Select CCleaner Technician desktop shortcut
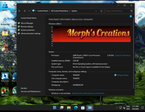The height and width of the screenshot is (112, 145). [5, 50]
